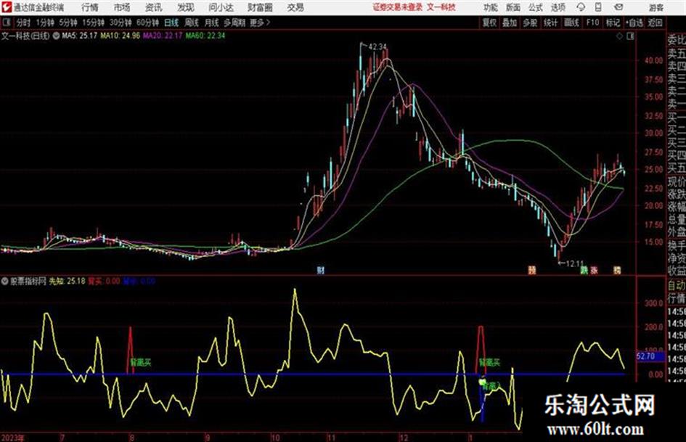Viewport: 686px width, 442px height.
Task: Switch to 15分钟 period
Action: point(93,22)
